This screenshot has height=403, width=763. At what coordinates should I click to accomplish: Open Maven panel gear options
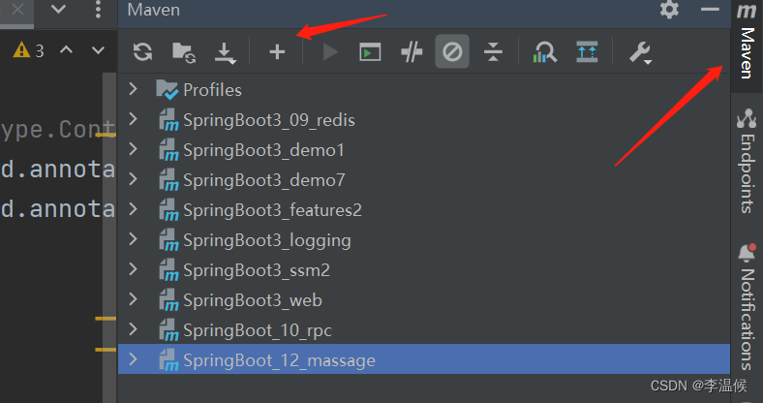(x=669, y=10)
